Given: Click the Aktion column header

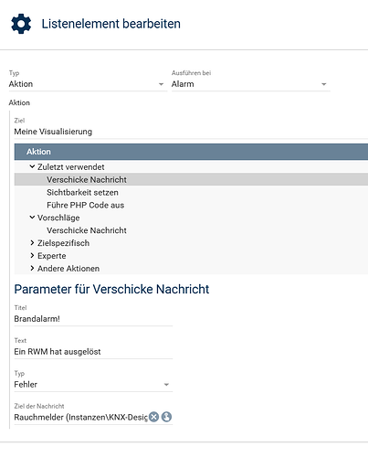Looking at the screenshot, I should pyautogui.click(x=191, y=152).
